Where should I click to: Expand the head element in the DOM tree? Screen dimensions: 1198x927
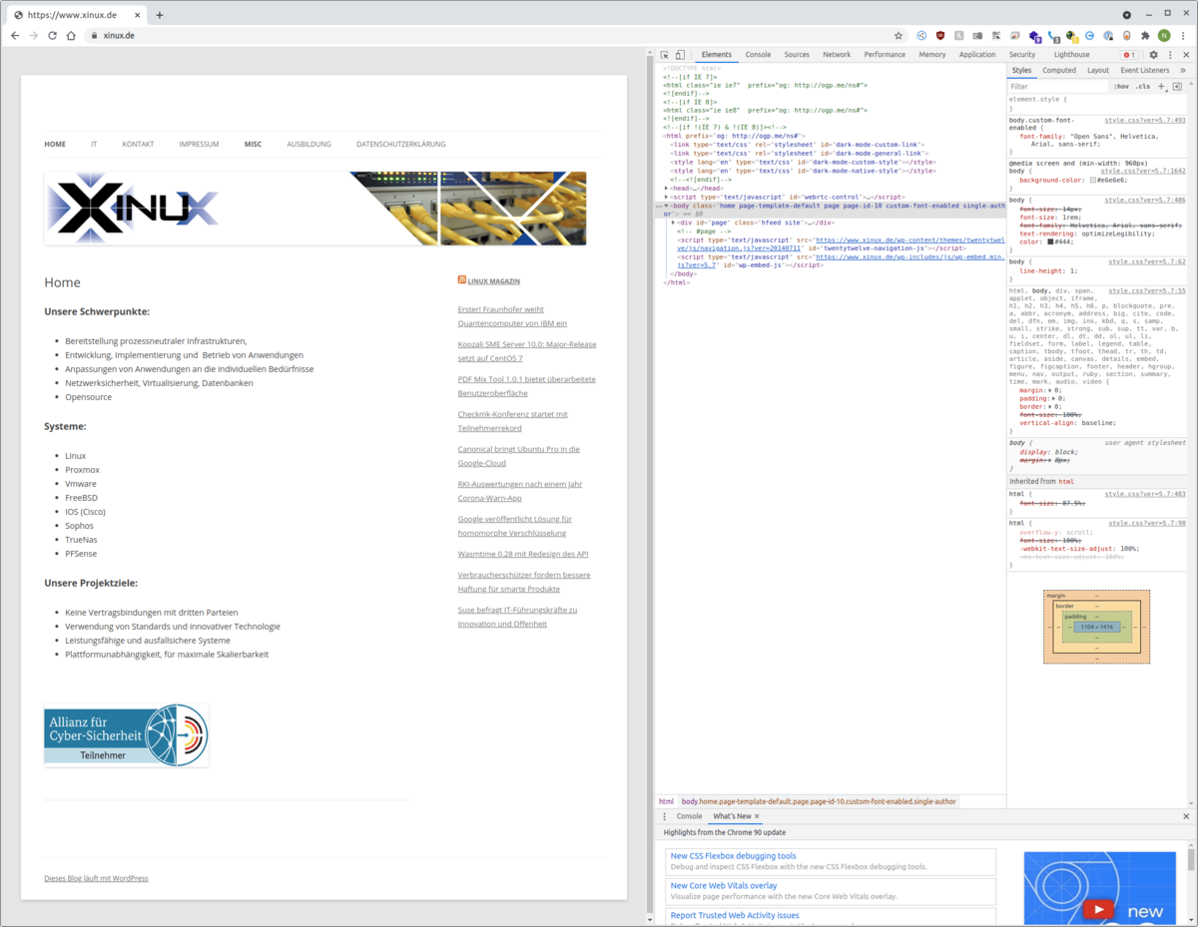[x=666, y=189]
